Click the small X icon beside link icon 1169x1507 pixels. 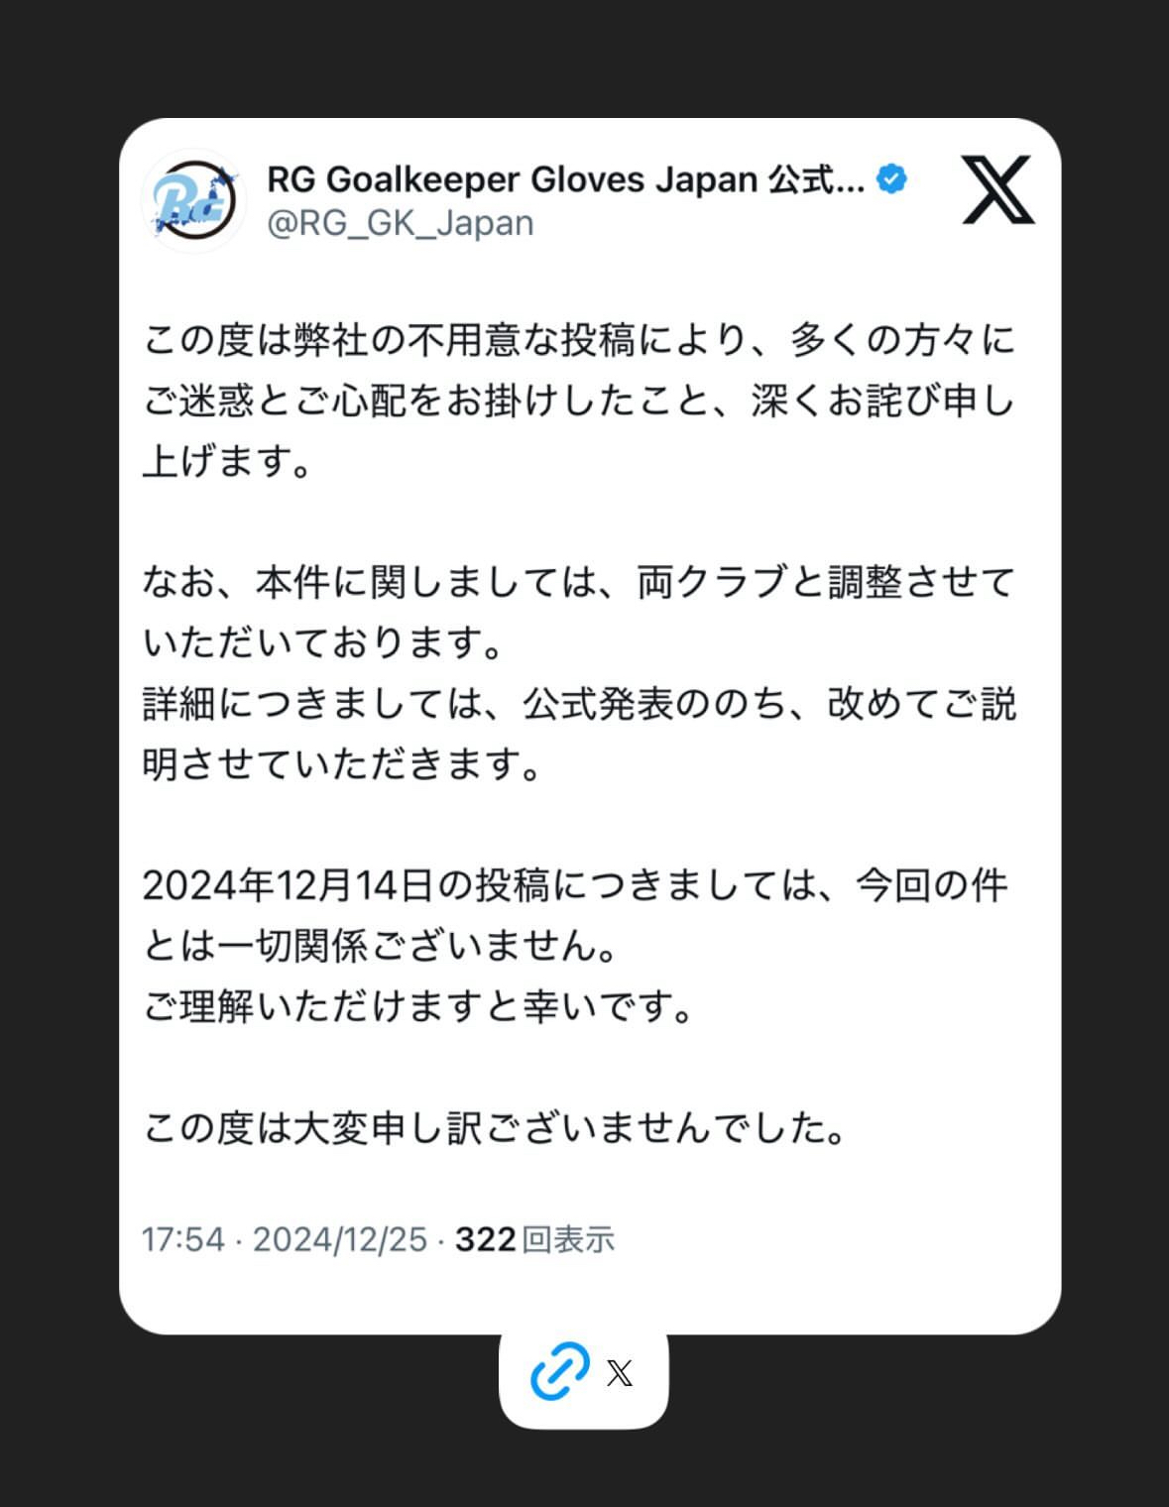pos(620,1373)
